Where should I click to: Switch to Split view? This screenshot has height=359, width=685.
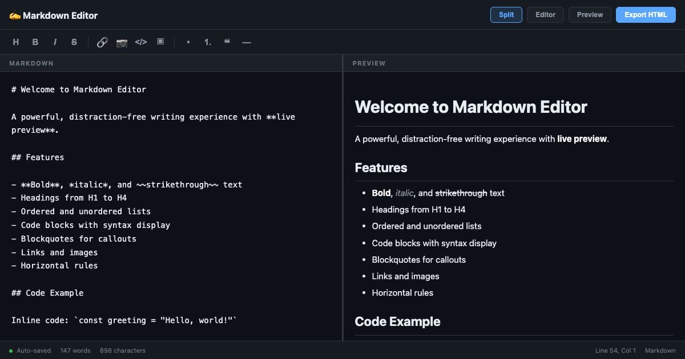click(x=506, y=15)
